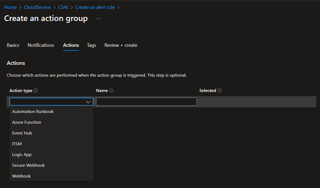The height and width of the screenshot is (188, 320).
Task: Open the Home breadcrumb link
Action: pyautogui.click(x=10, y=7)
